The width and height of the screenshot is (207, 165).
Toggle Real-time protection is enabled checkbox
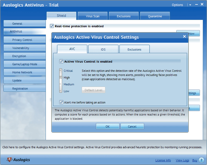[x=52, y=26]
